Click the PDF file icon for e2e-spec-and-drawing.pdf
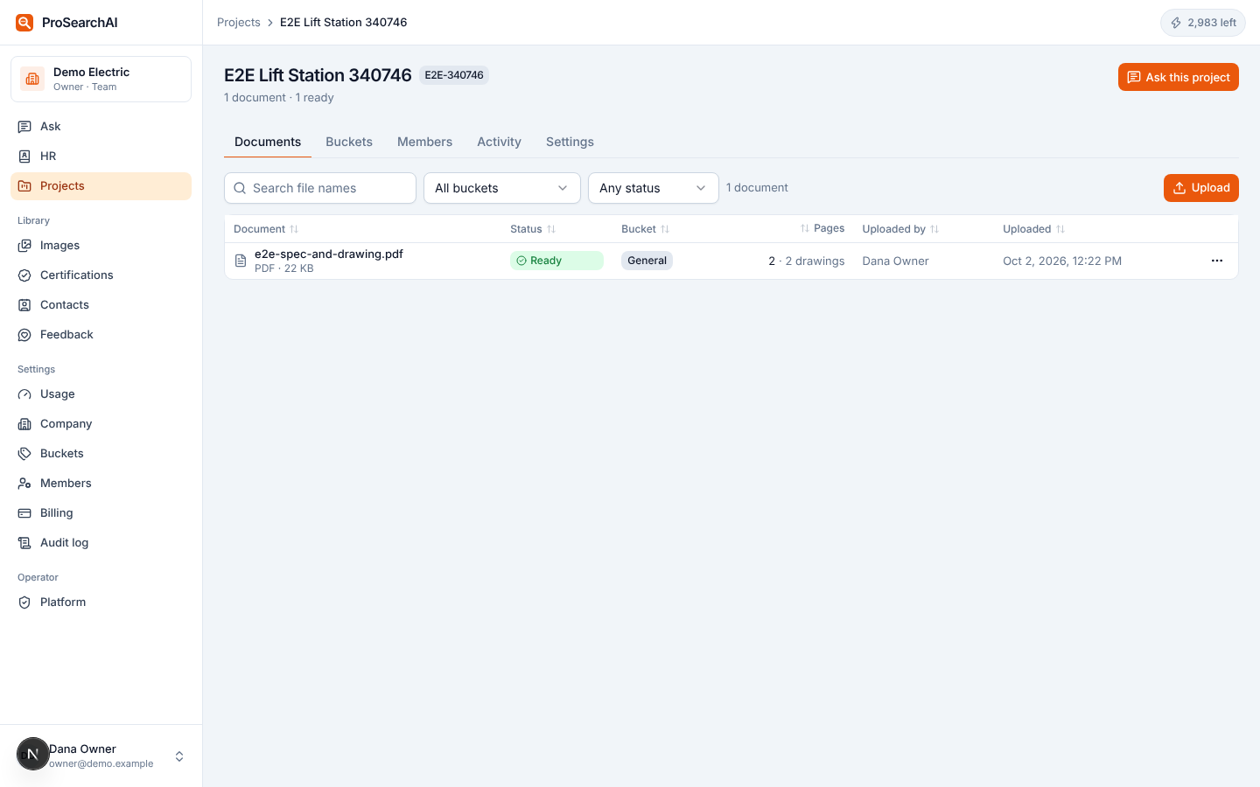Screen dimensions: 1260x787 [x=241, y=261]
